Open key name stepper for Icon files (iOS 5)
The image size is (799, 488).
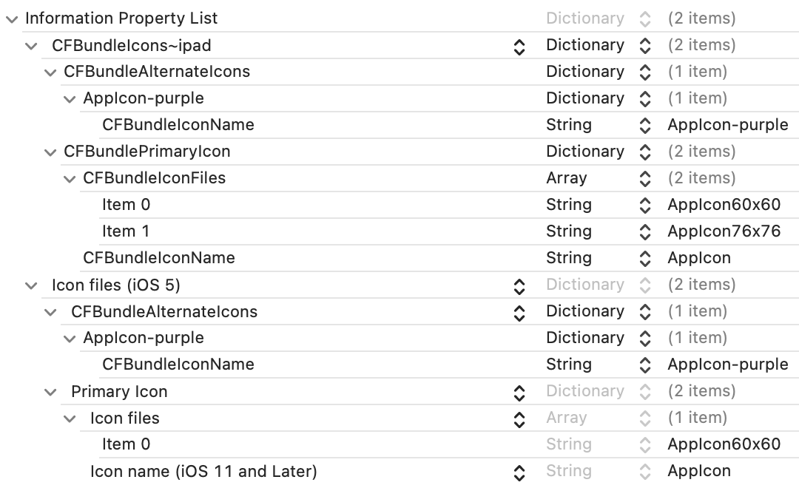tap(519, 286)
